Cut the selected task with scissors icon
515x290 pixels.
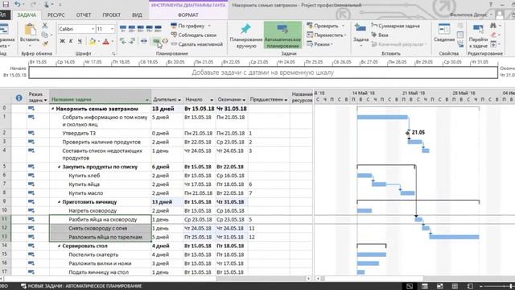coord(45,26)
